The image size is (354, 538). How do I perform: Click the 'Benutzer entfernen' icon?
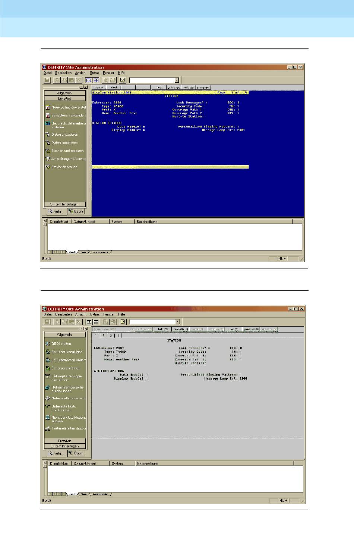coord(48,368)
